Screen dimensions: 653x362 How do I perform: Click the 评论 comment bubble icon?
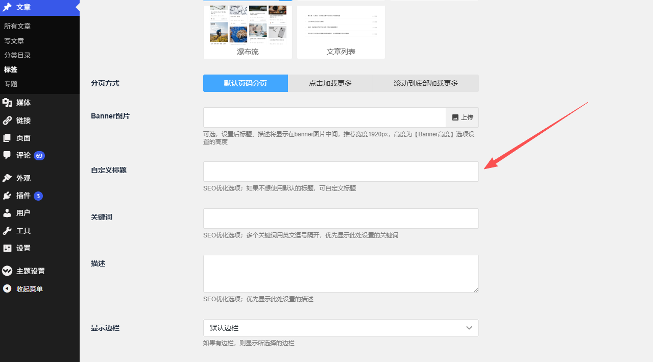(x=7, y=155)
